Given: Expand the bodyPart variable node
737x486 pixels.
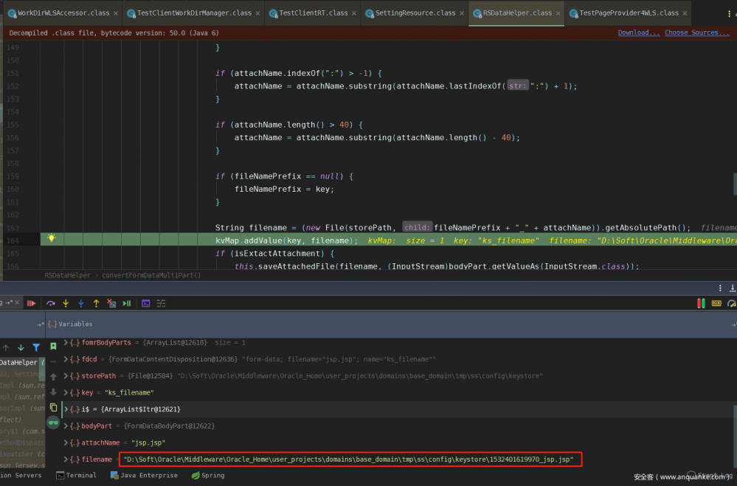Looking at the screenshot, I should pos(66,426).
